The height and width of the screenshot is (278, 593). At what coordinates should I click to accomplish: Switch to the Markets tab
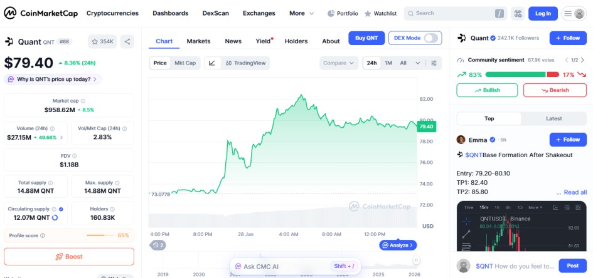pyautogui.click(x=198, y=41)
